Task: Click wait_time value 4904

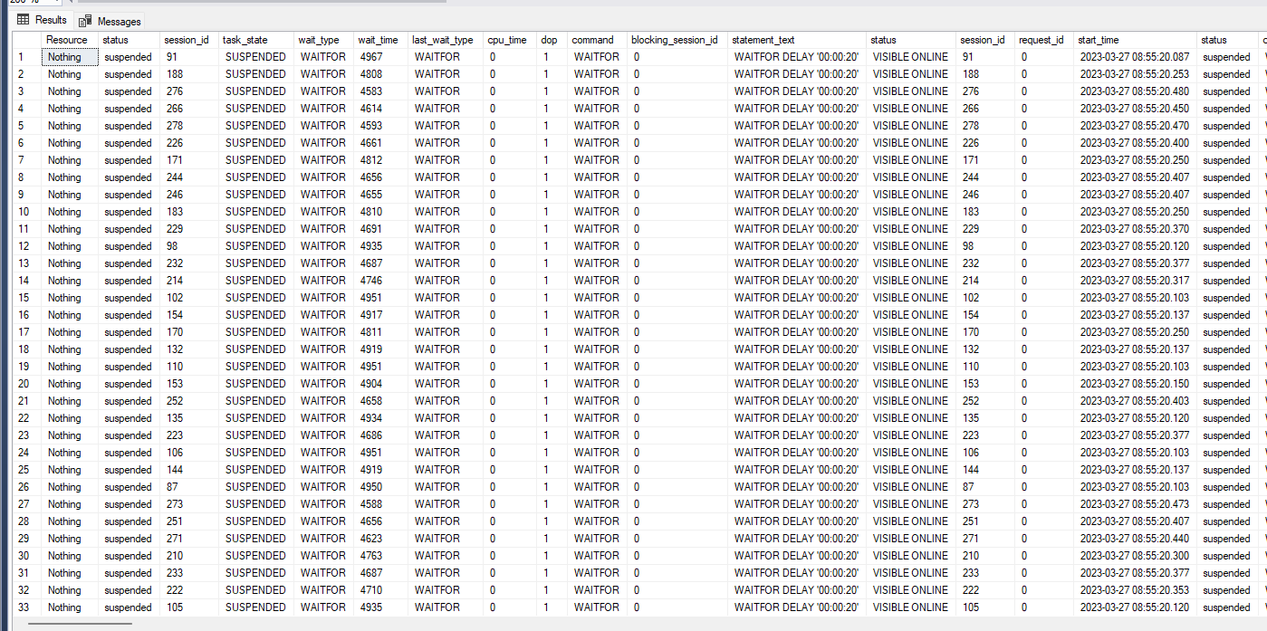Action: tap(380, 384)
